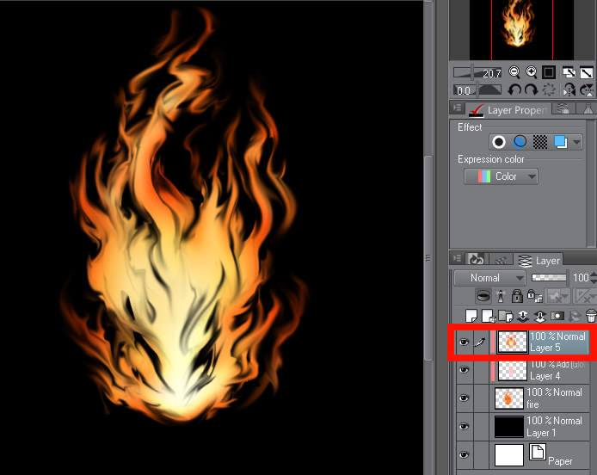Set canvas to 100% actual size
This screenshot has width=597, height=475.
pos(549,72)
